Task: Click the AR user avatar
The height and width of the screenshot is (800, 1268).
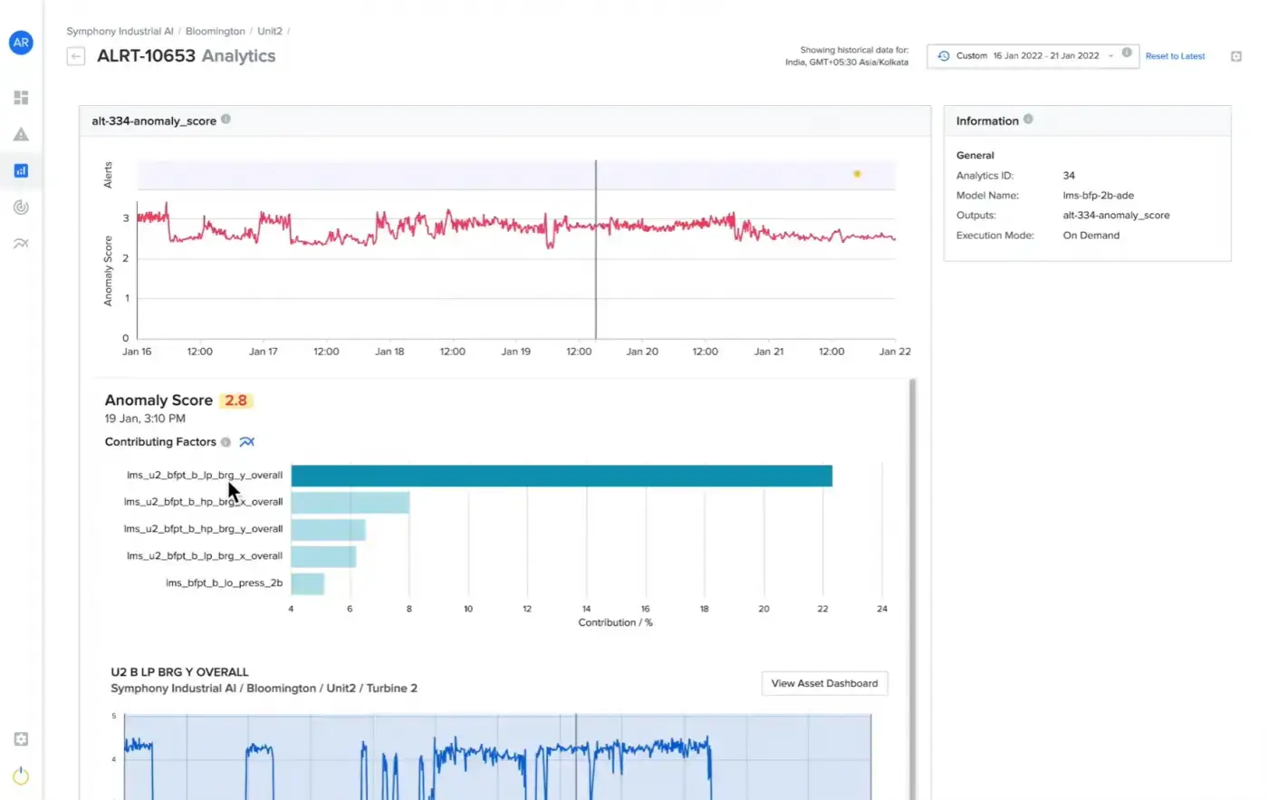Action: coord(21,43)
